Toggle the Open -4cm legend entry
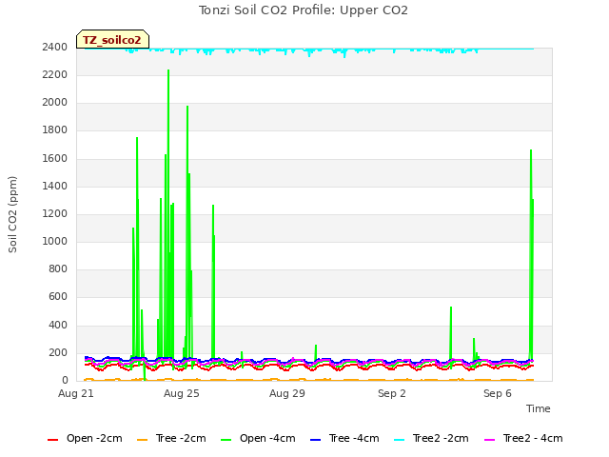The width and height of the screenshot is (609, 457). tap(258, 439)
